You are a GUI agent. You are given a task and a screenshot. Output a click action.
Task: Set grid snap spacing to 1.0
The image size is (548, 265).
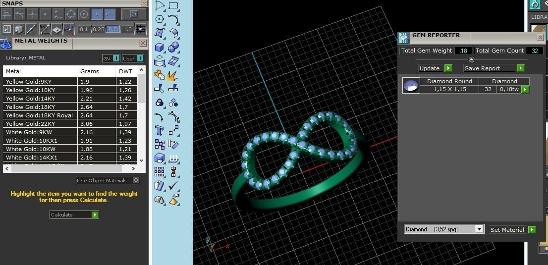[x=127, y=29]
